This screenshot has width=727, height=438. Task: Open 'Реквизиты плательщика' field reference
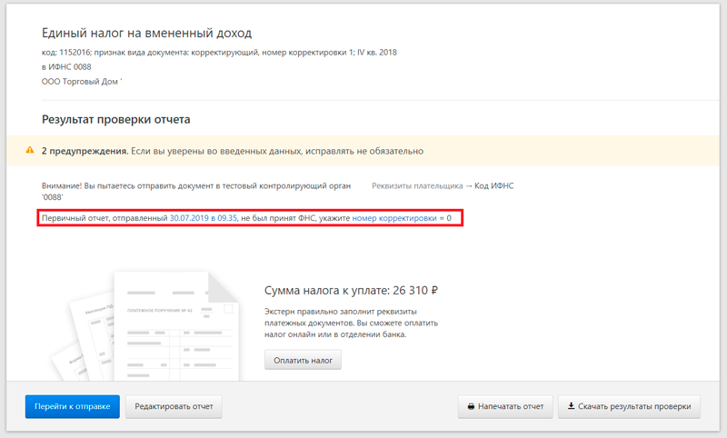click(417, 185)
